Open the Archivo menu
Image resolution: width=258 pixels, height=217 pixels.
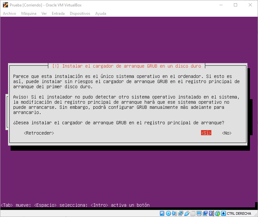(9, 14)
